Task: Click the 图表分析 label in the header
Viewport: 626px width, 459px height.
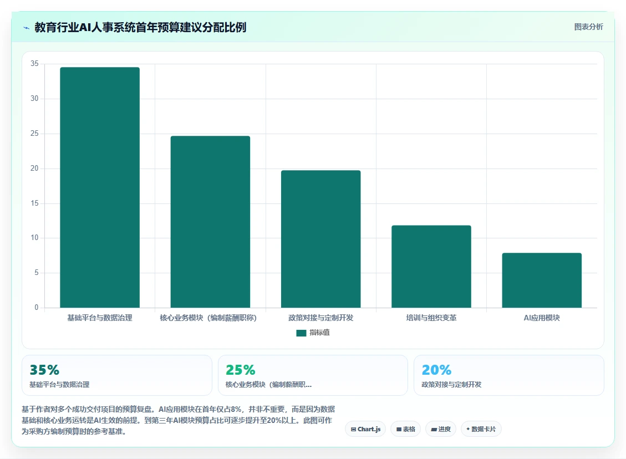Action: (588, 27)
